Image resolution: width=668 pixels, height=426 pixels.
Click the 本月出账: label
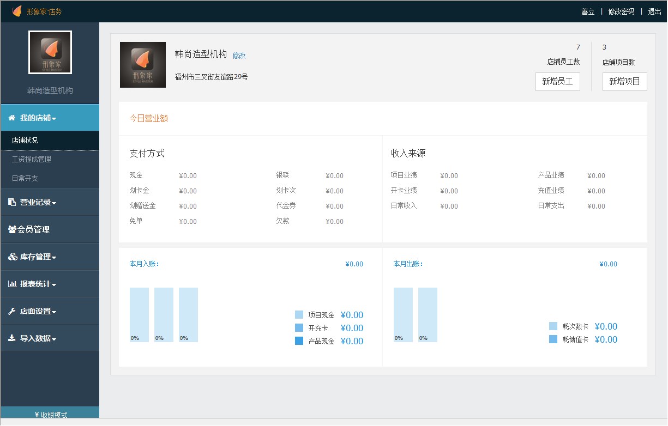tap(408, 264)
